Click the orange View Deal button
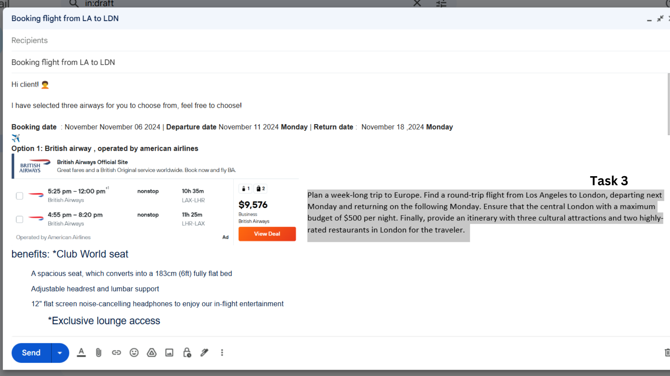Image resolution: width=670 pixels, height=376 pixels. tap(267, 234)
